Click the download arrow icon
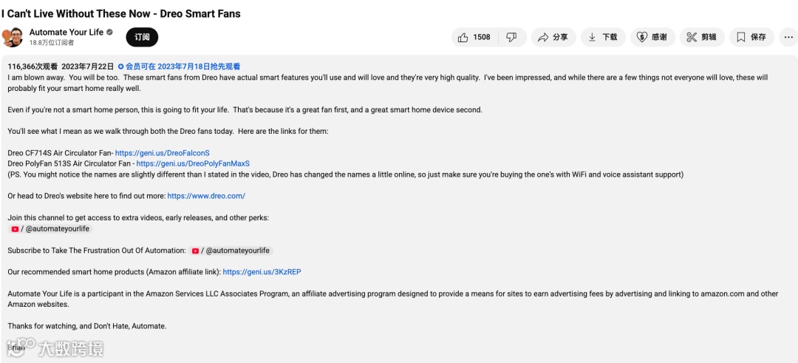 (x=593, y=37)
